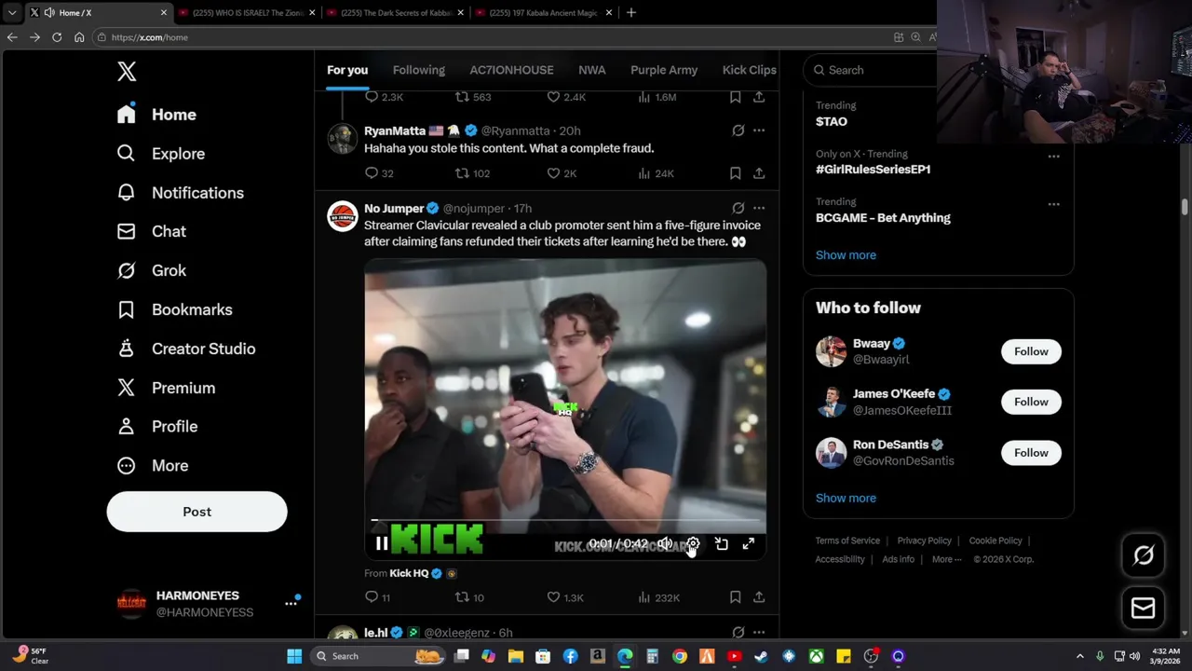Reply to the No Jumper post
Image resolution: width=1192 pixels, height=671 pixels.
(377, 597)
